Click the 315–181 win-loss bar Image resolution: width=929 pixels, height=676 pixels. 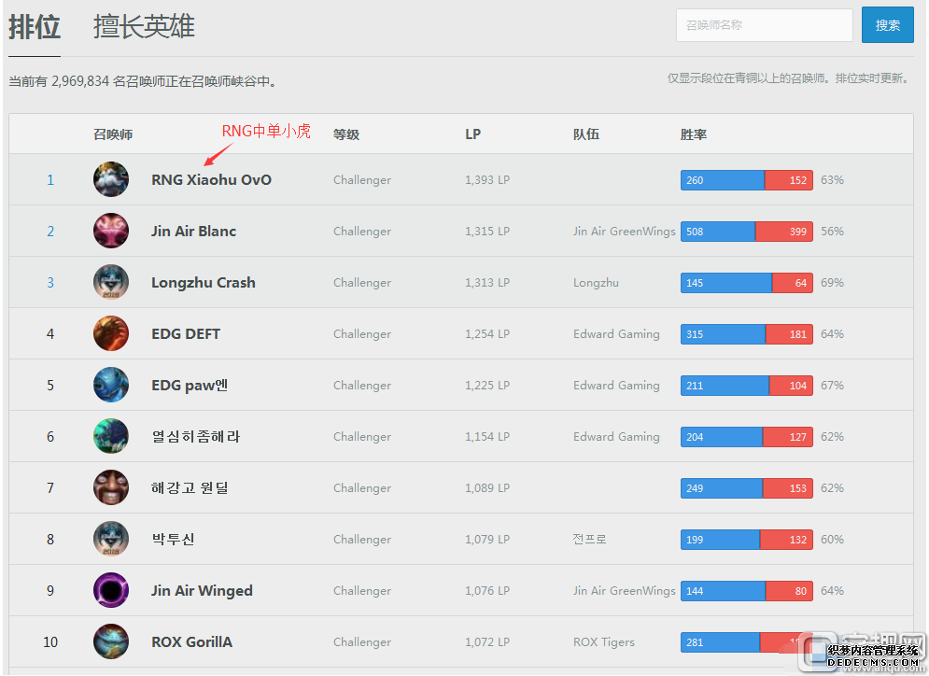click(747, 334)
